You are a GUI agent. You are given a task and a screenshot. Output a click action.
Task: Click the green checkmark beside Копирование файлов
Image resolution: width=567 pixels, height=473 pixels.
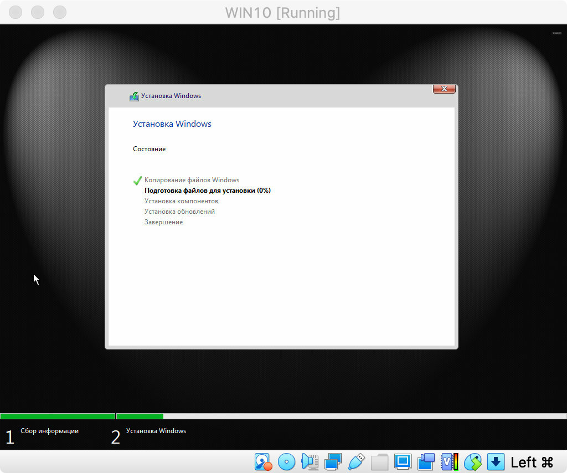coord(137,180)
